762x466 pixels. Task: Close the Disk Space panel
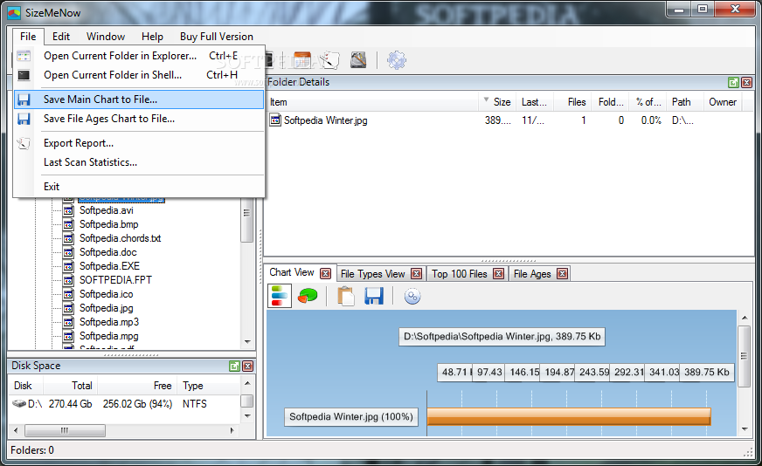(248, 366)
